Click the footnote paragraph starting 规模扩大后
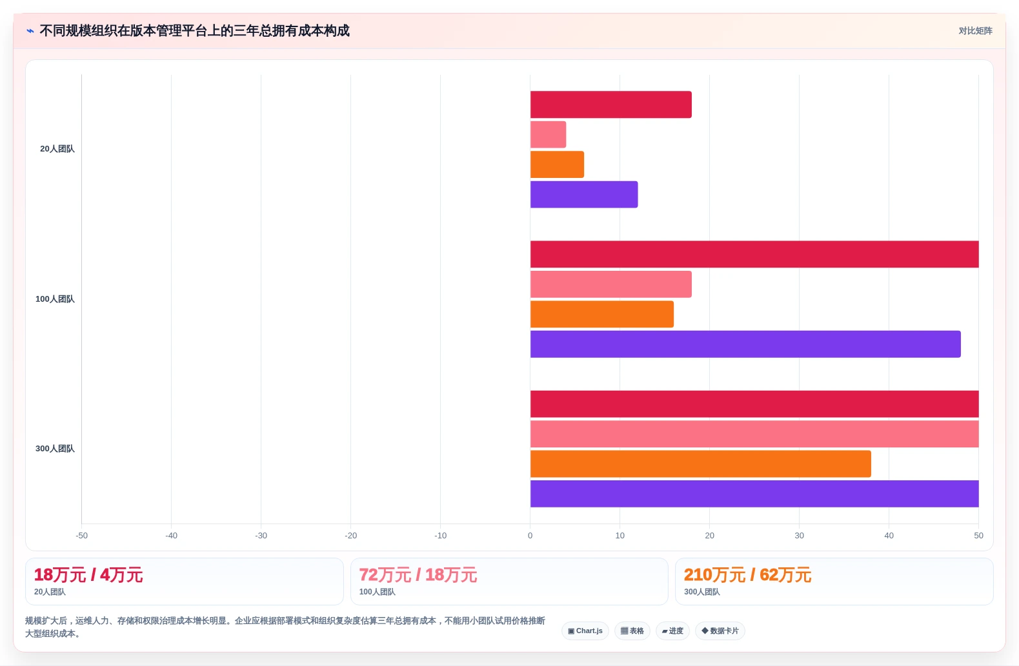Viewport: 1019px width, 666px height. pyautogui.click(x=285, y=627)
